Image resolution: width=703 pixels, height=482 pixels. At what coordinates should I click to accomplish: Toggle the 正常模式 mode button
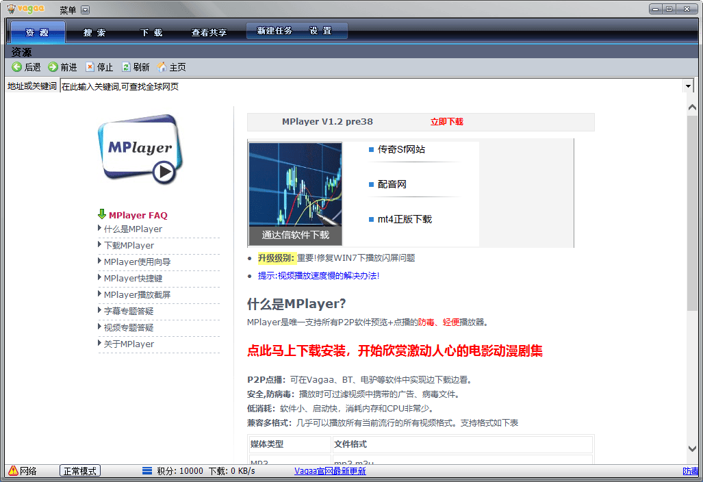(80, 471)
